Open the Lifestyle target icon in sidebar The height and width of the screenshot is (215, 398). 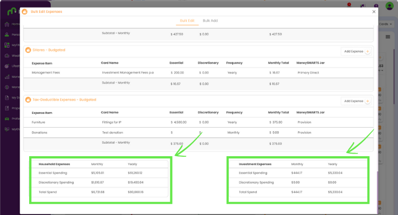7,66
